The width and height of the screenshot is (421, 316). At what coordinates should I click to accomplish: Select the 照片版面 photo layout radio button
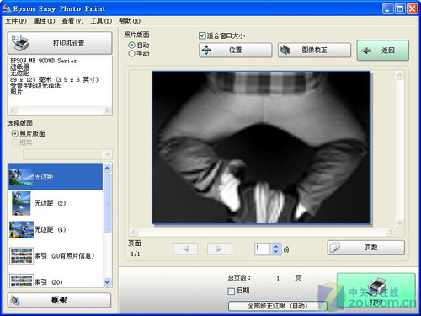pos(15,133)
